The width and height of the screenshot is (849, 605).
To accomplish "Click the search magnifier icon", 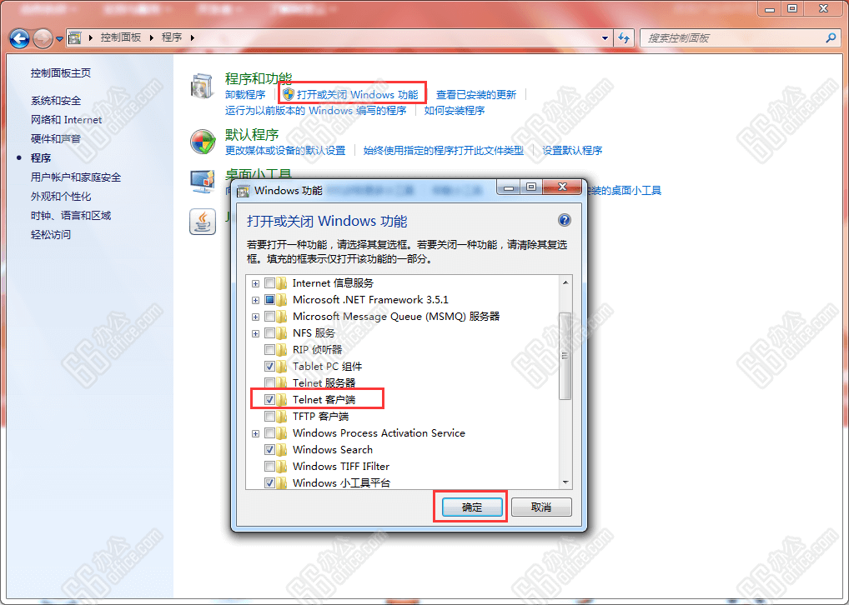I will pos(831,37).
